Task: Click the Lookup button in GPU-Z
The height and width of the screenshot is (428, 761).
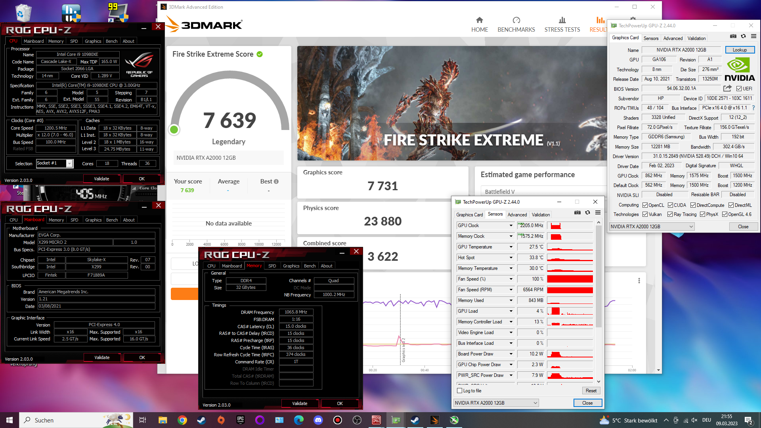Action: click(x=740, y=50)
